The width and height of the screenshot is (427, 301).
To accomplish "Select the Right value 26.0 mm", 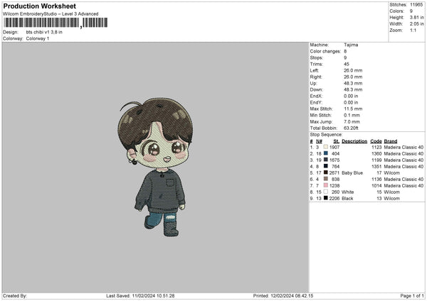I will click(353, 77).
